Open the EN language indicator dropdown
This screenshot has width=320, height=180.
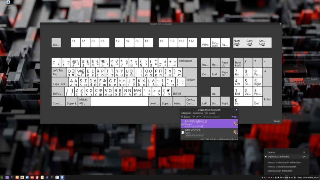287,177
